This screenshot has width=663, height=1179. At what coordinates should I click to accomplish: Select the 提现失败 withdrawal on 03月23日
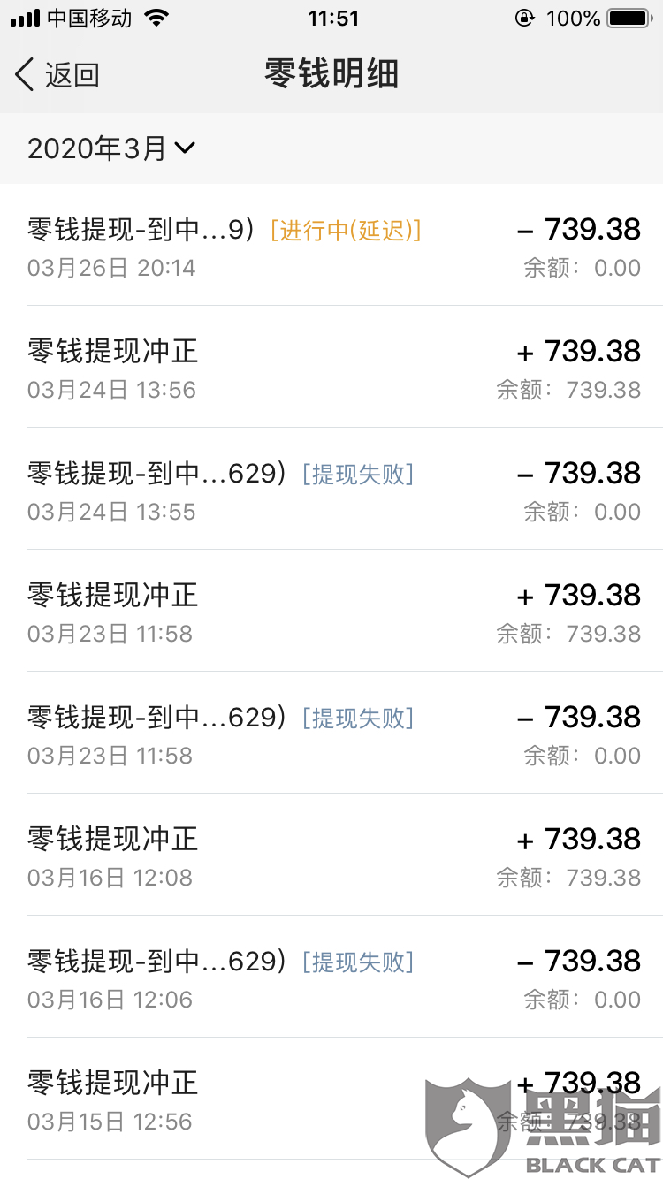pos(331,733)
